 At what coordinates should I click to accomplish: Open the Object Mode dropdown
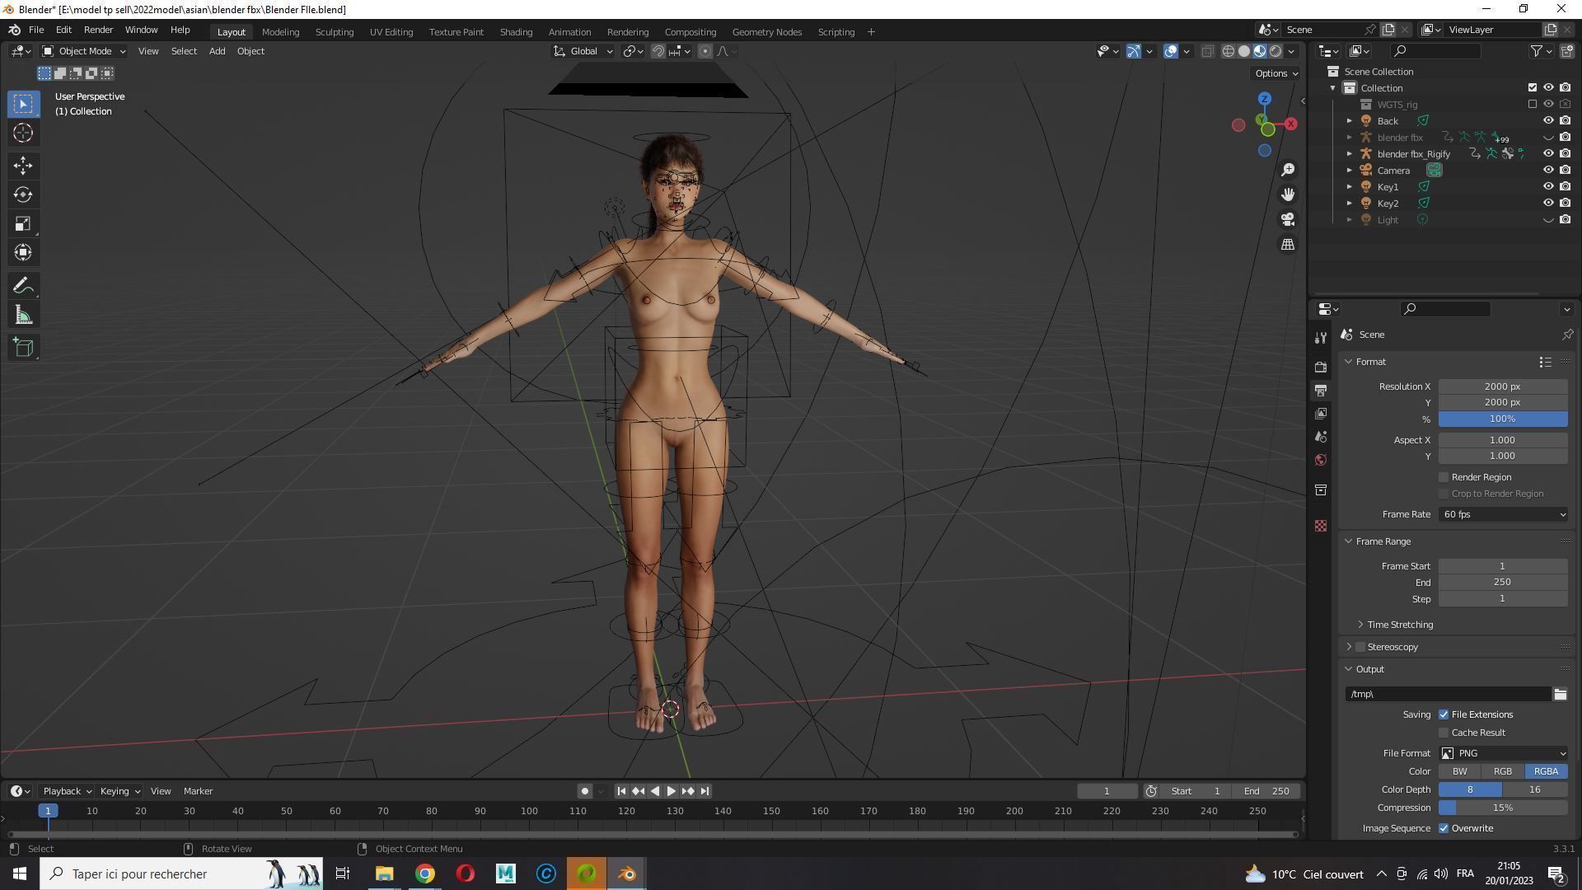84,51
